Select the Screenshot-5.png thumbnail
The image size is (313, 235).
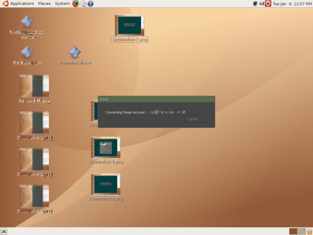[106, 147]
